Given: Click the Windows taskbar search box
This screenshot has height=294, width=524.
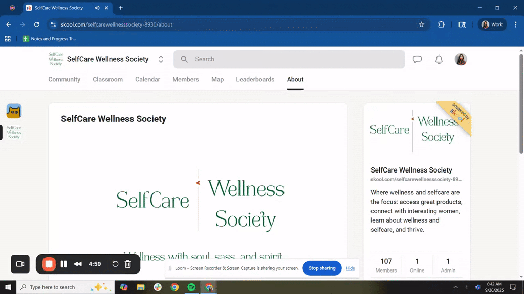Looking at the screenshot, I should 65,287.
